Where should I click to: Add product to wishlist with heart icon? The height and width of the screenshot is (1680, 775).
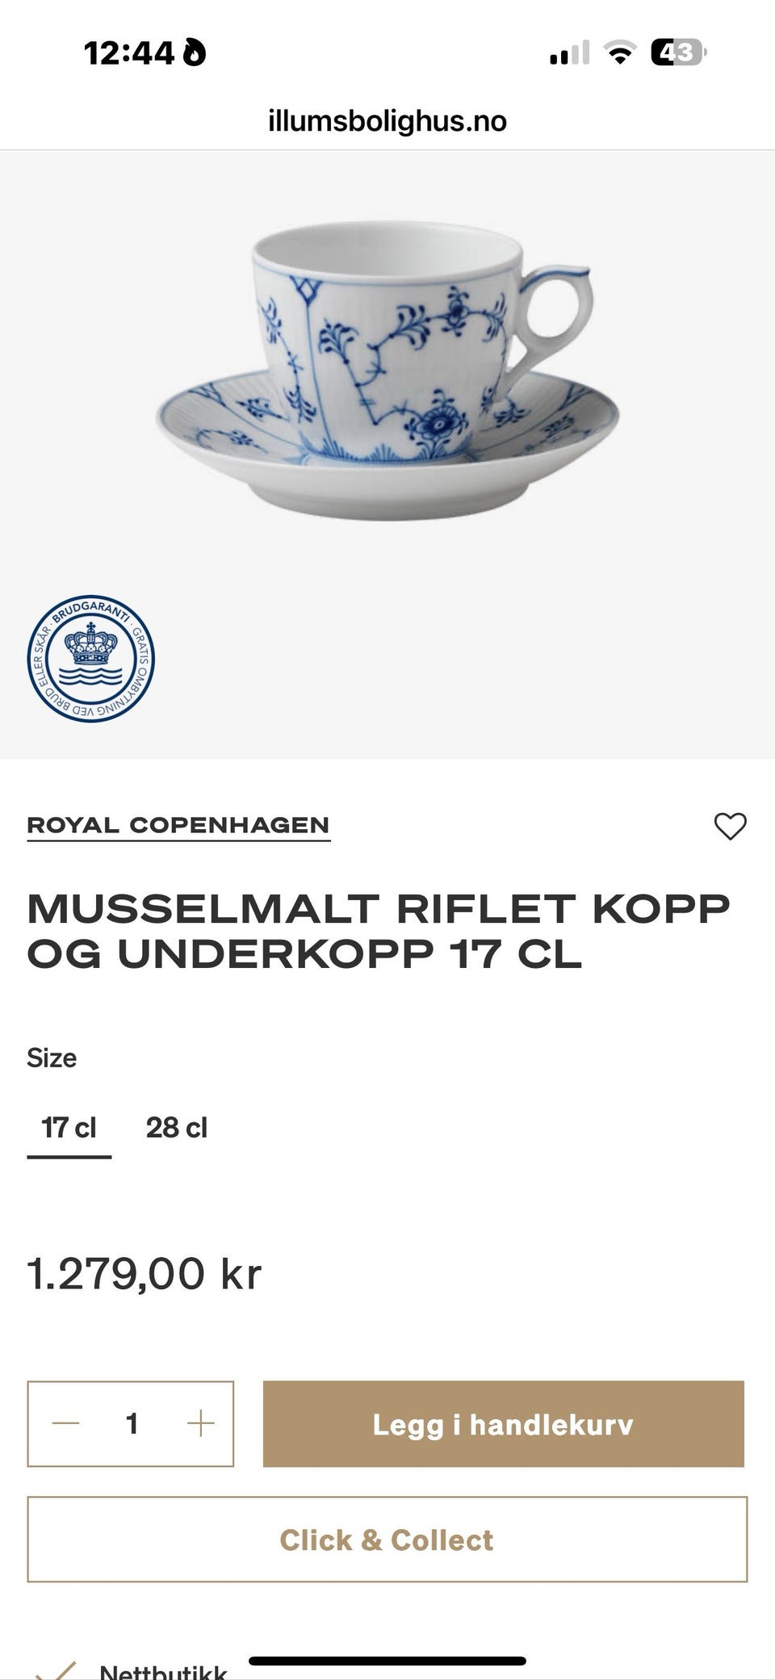pos(730,826)
